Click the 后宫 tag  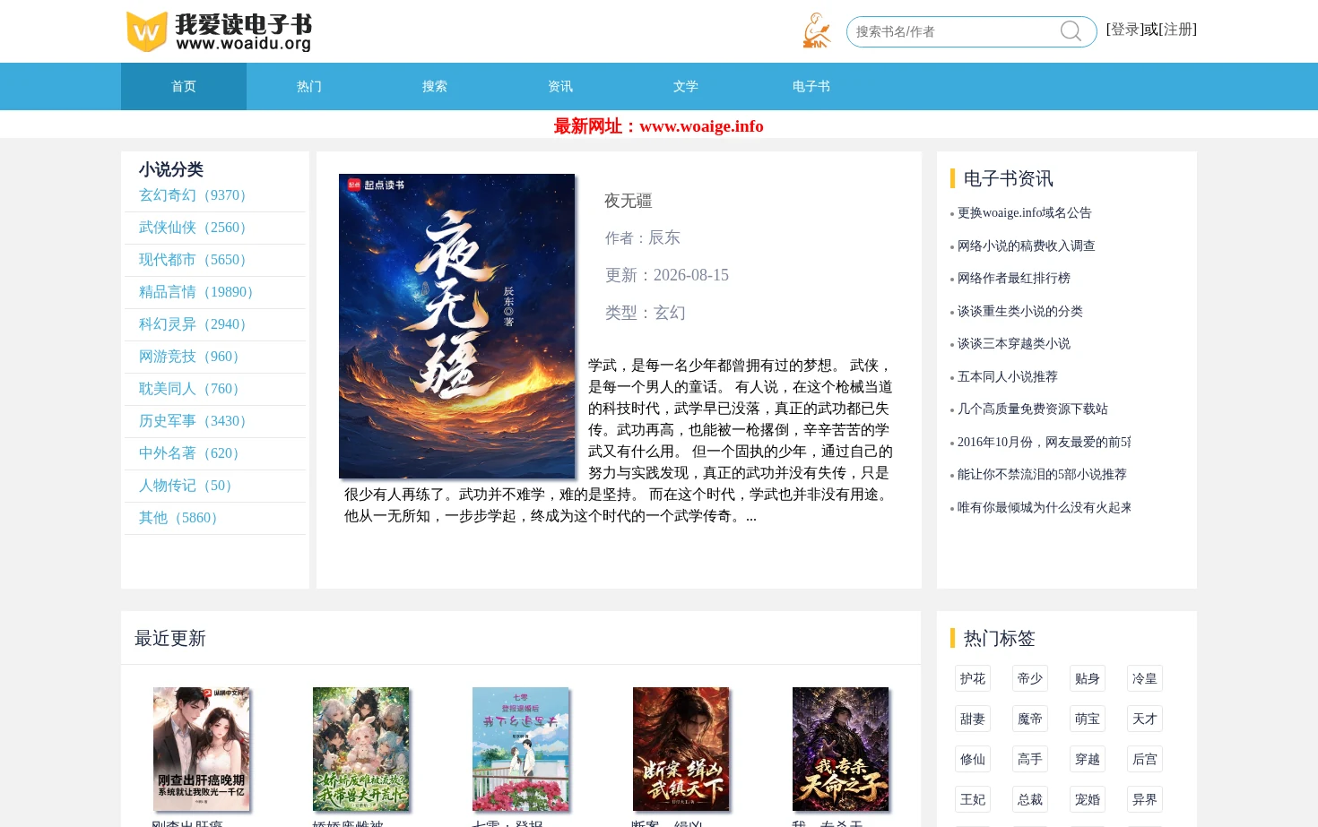1145,759
